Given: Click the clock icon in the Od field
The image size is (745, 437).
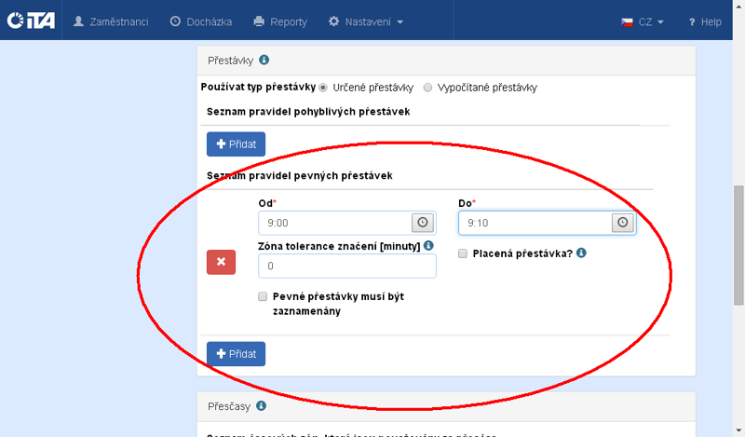Looking at the screenshot, I should pyautogui.click(x=423, y=223).
